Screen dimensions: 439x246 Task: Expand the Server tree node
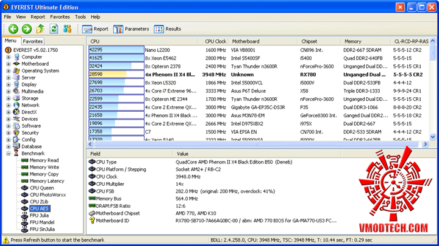click(9, 78)
